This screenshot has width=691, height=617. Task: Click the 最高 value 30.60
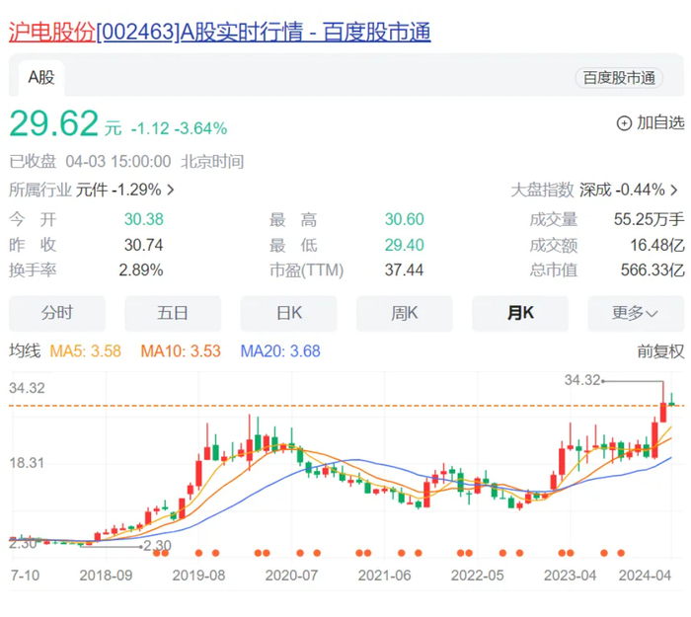coord(404,219)
